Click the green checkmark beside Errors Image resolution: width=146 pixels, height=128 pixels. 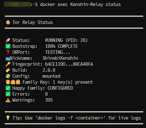8,94
